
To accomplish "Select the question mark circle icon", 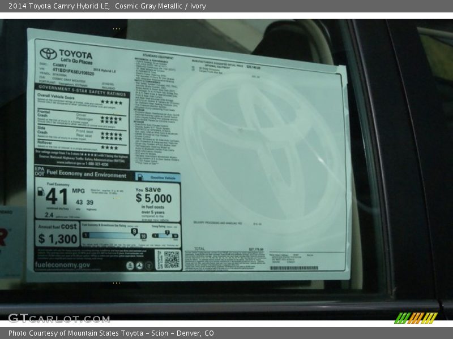I will click(x=150, y=265).
